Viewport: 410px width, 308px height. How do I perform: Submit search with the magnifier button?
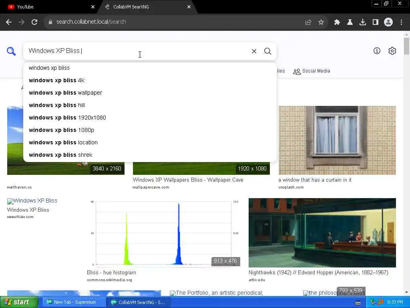coord(267,51)
